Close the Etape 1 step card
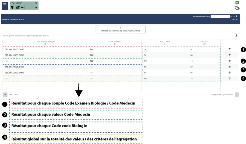This screenshot has width=246, height=144. [36, 3]
